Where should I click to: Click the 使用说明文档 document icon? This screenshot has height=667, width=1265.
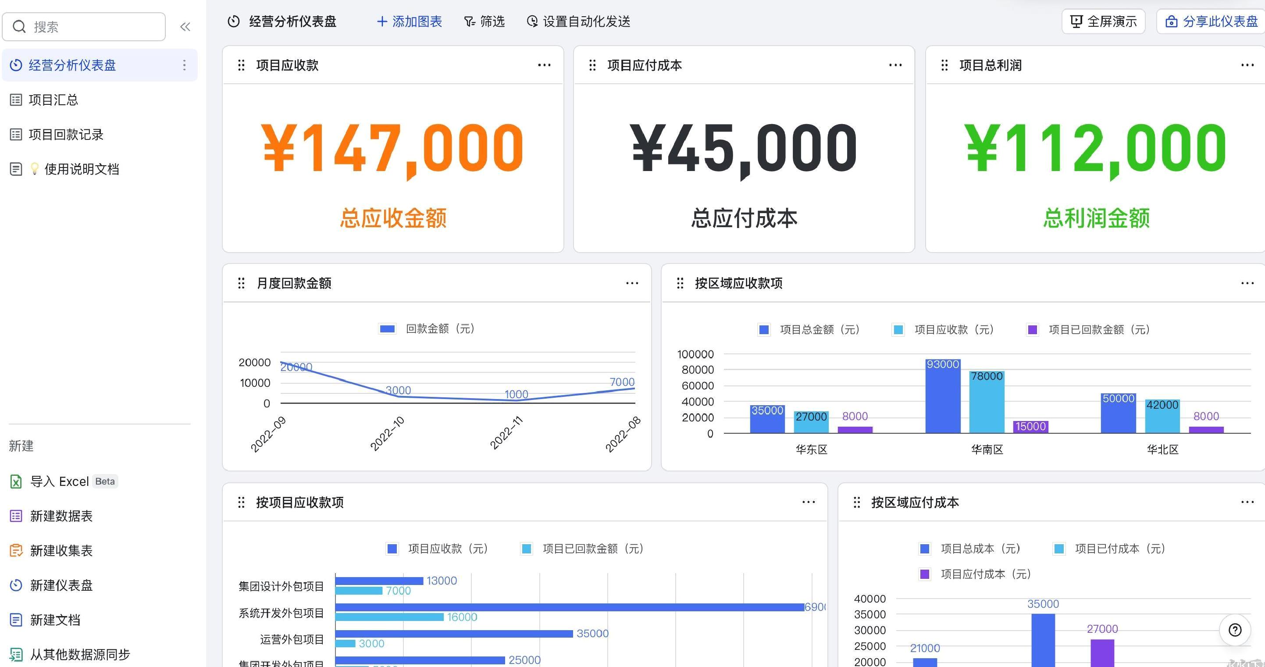[16, 169]
